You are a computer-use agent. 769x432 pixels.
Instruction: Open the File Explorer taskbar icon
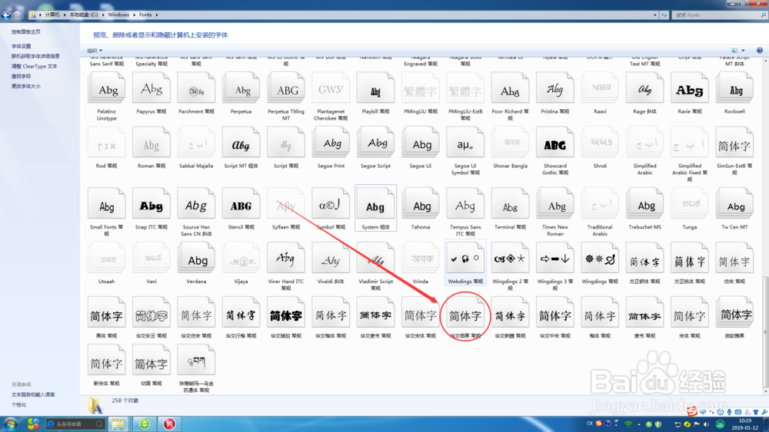pos(118,424)
